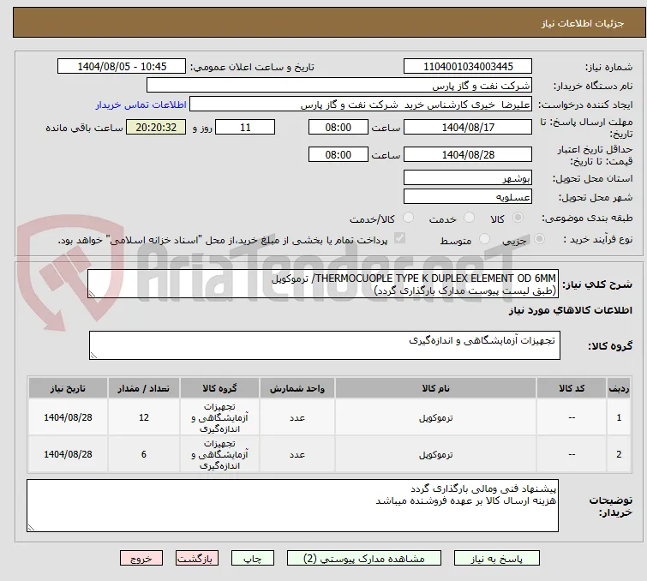
Task: Click the بازگشت back button
Action: 197,559
